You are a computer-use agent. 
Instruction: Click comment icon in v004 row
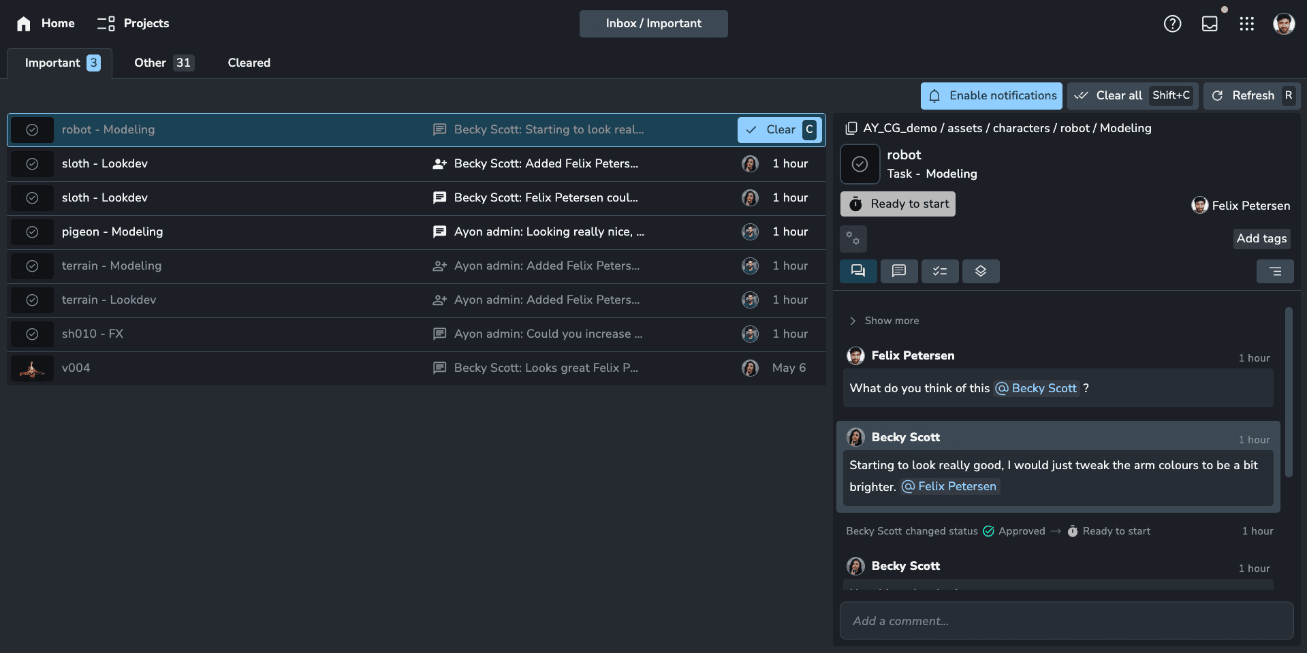pos(440,368)
